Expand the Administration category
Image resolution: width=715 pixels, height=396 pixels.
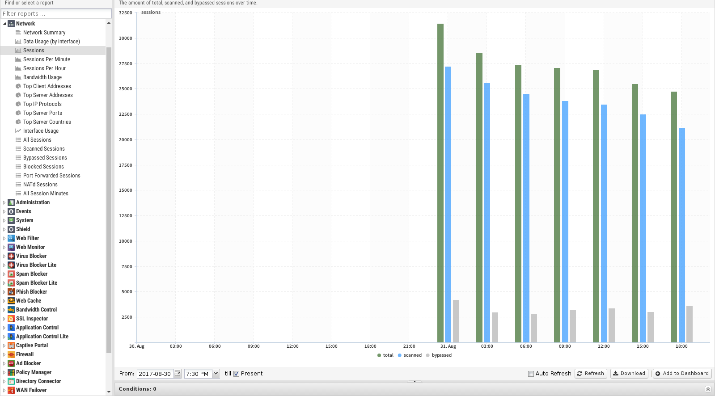coord(4,202)
